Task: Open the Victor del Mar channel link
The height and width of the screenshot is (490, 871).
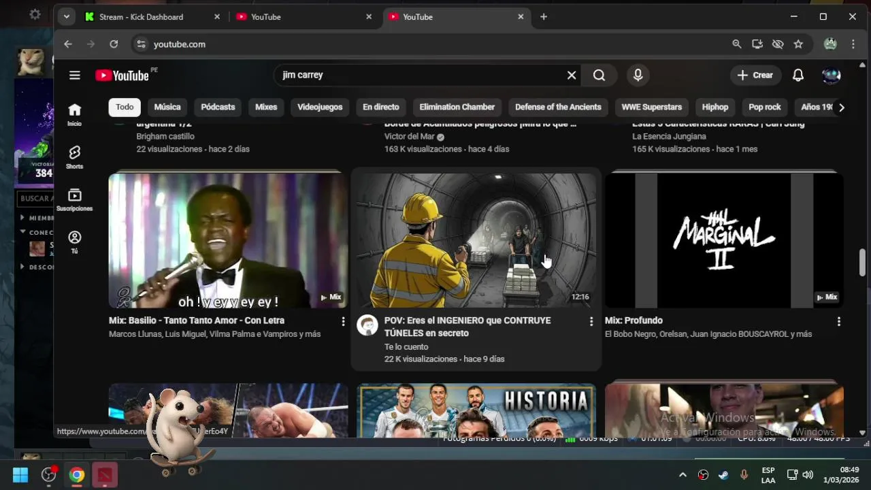Action: (409, 137)
